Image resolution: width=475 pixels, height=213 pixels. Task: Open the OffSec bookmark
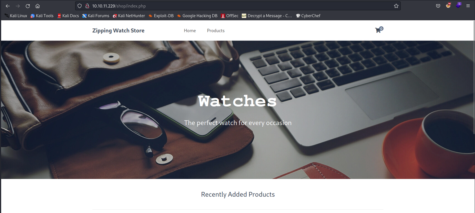coord(229,15)
